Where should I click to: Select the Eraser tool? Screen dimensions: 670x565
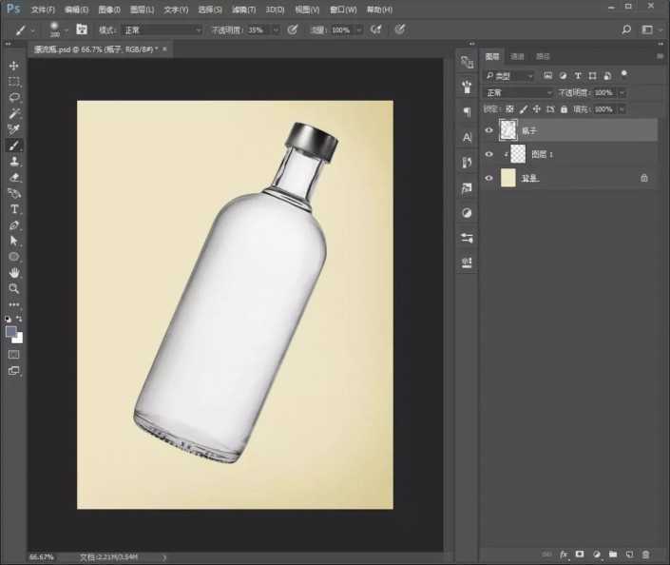[x=14, y=177]
